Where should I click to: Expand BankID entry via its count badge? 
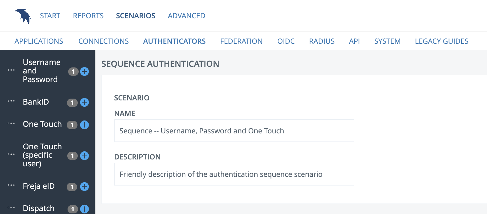(72, 103)
